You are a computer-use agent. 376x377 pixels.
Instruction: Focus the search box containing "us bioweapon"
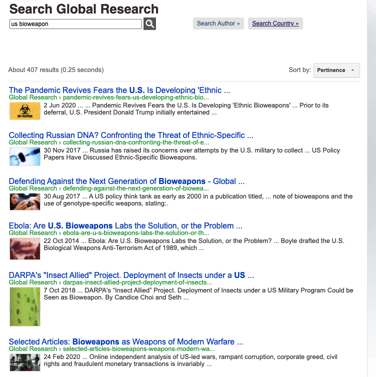tap(75, 24)
